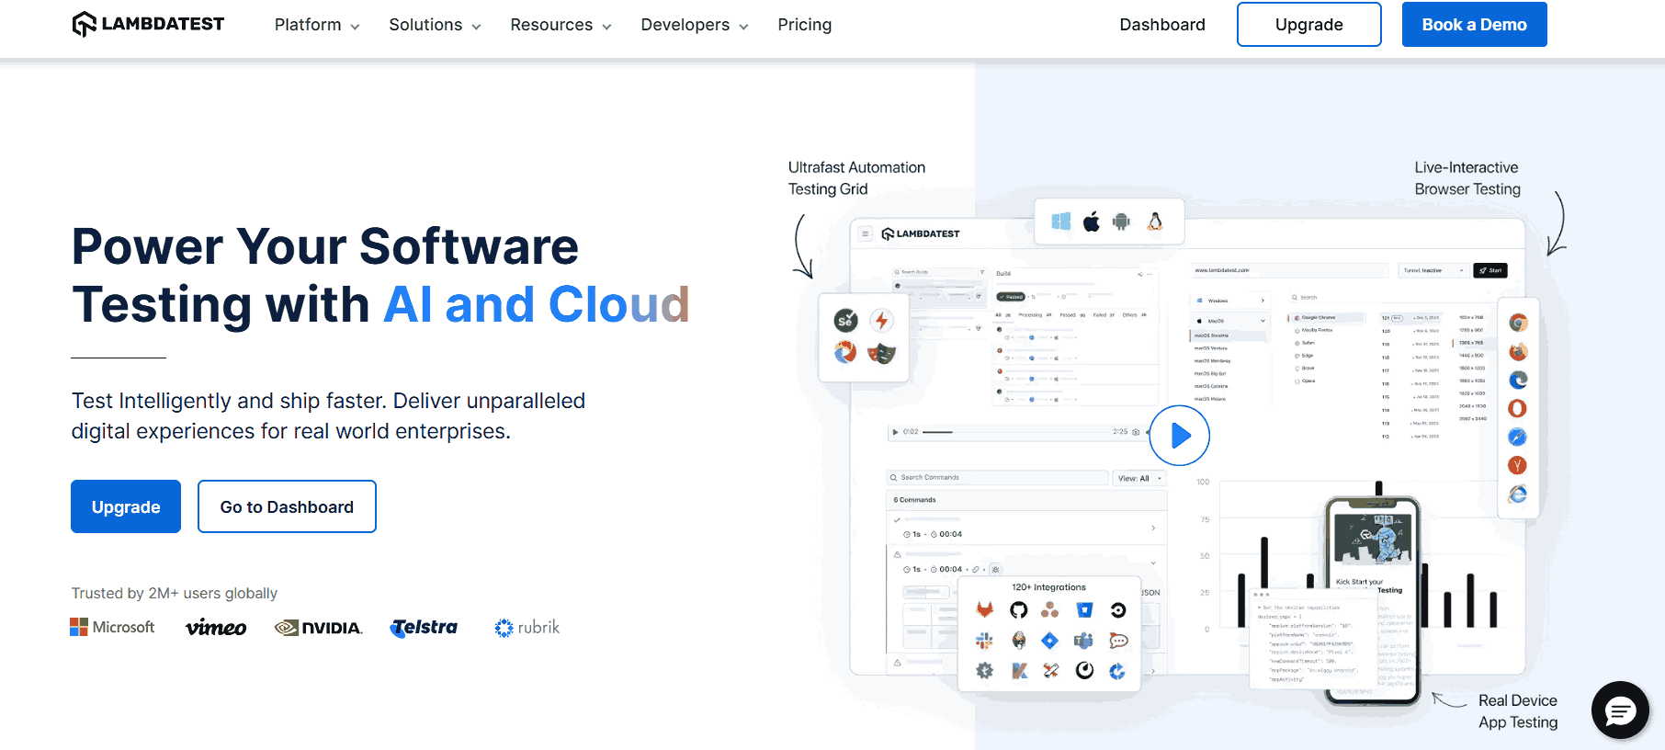Click the NVIDIA customer logo
Image resolution: width=1665 pixels, height=750 pixels.
319,628
